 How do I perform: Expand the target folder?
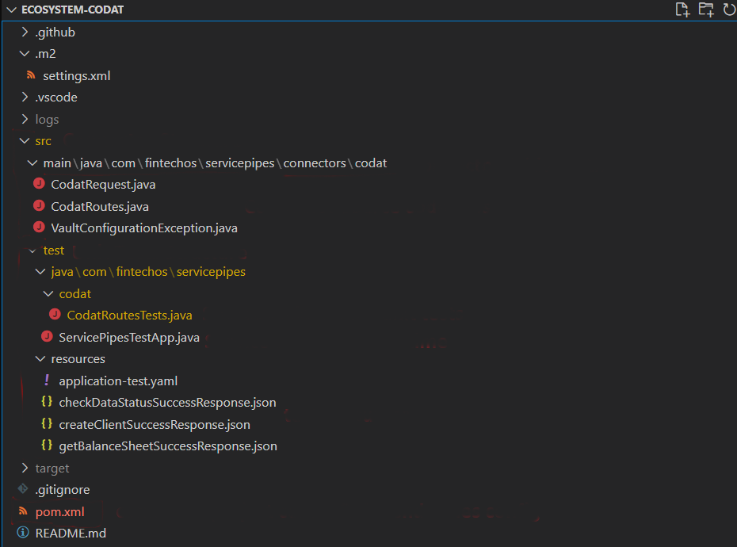25,468
